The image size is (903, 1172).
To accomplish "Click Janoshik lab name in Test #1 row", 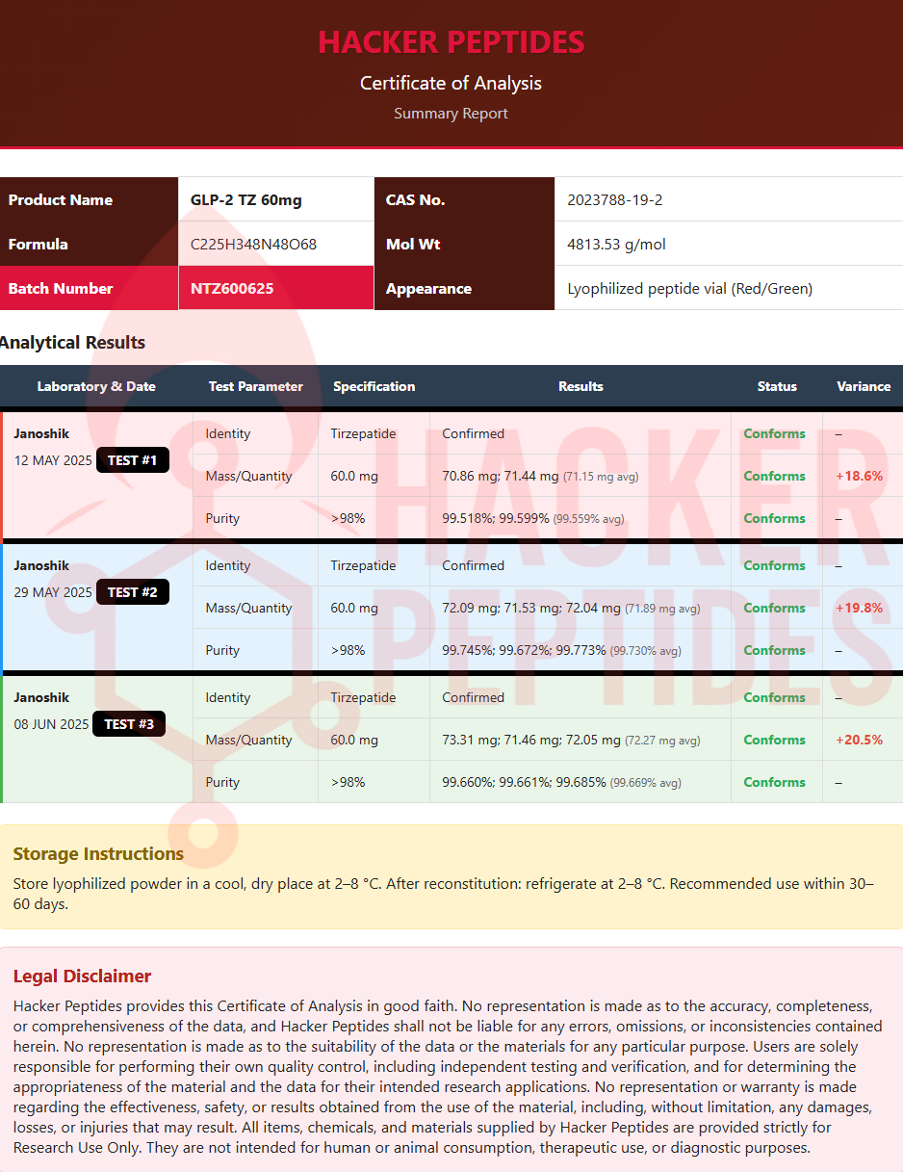I will click(41, 434).
